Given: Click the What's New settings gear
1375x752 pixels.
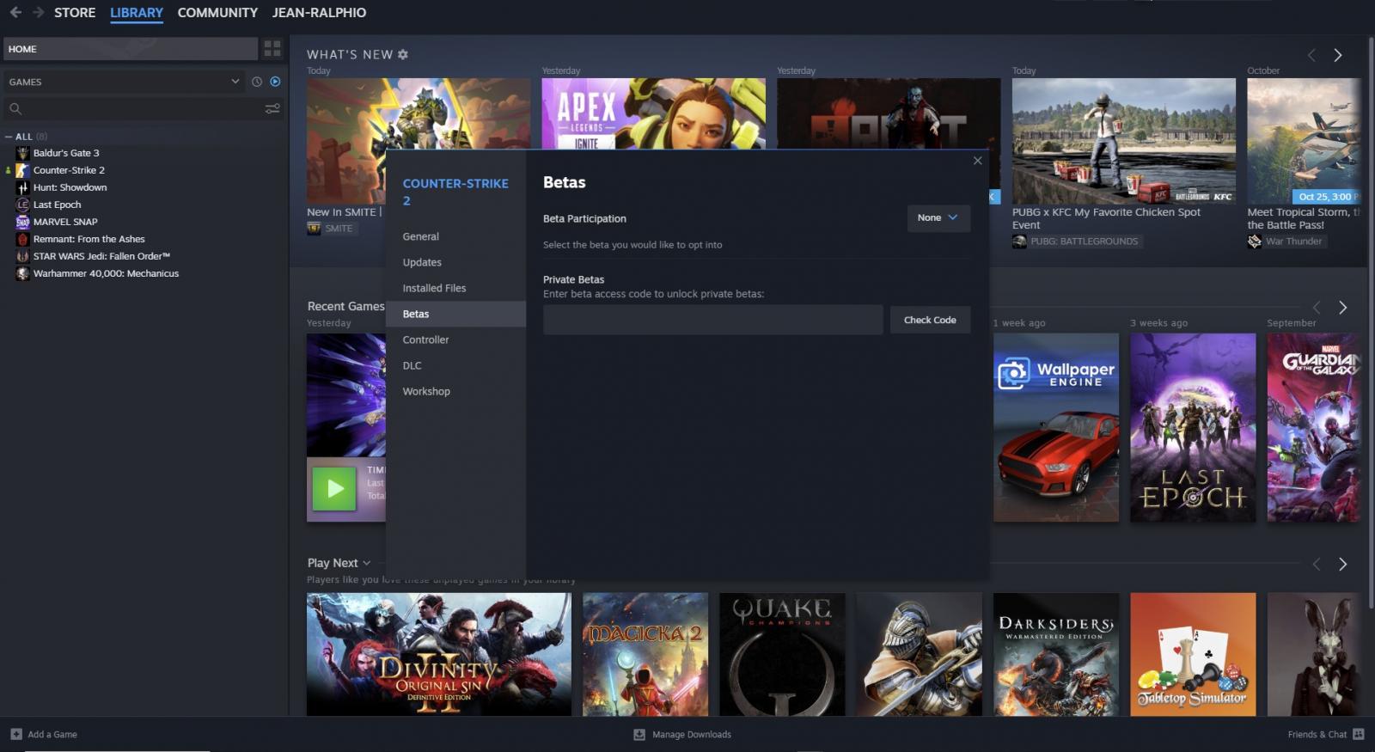Looking at the screenshot, I should click(x=403, y=54).
